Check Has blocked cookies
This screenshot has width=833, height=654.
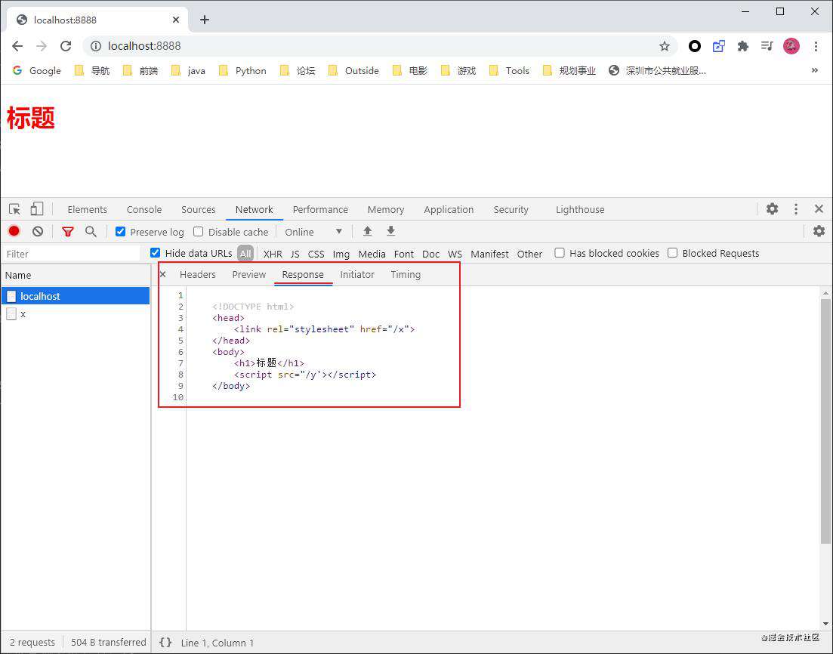[560, 253]
